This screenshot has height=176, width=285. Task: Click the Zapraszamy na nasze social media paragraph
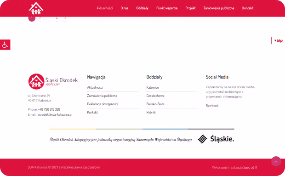coord(230,92)
